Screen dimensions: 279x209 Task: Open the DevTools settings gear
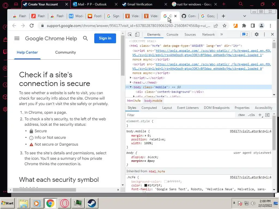click(256, 34)
